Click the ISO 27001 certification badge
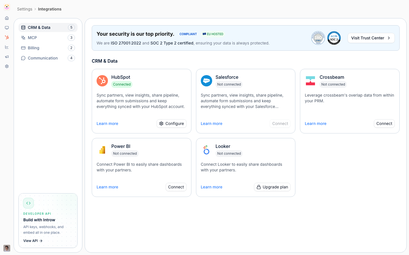 (x=318, y=38)
